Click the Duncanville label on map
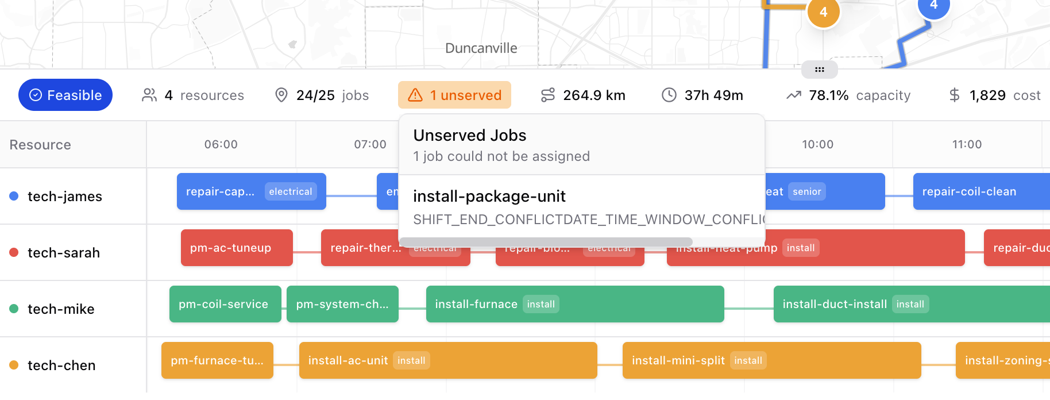1050x400 pixels. point(481,48)
